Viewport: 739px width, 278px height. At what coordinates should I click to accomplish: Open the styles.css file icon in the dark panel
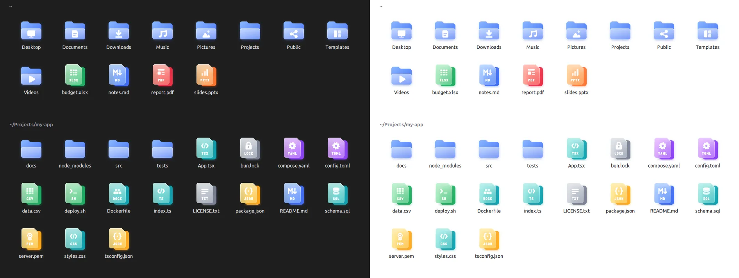point(75,239)
